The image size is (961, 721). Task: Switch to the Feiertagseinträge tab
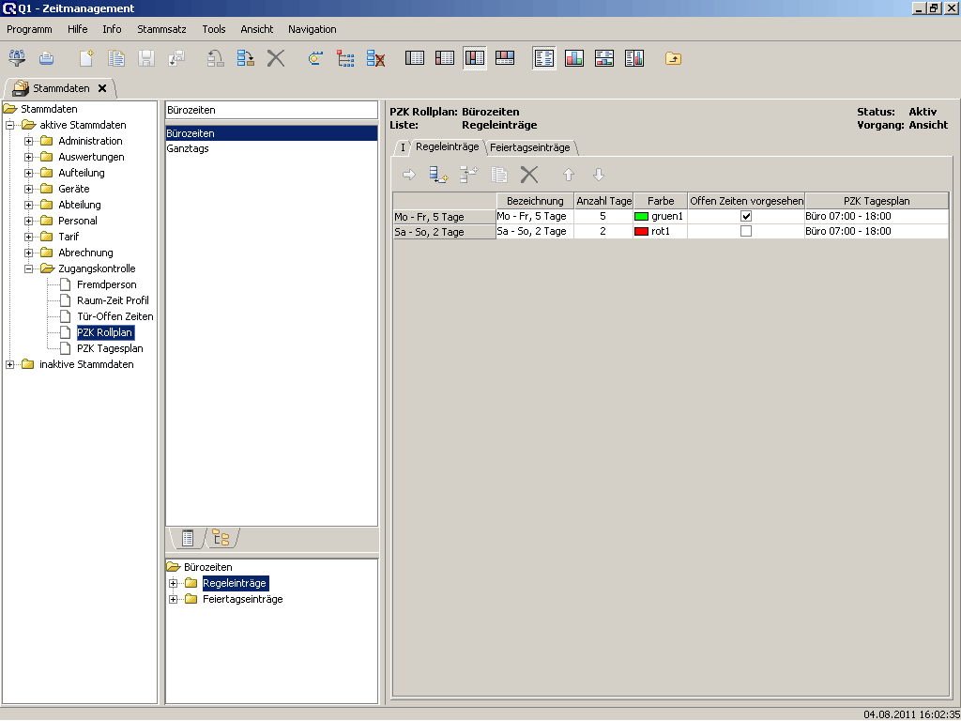pyautogui.click(x=530, y=147)
